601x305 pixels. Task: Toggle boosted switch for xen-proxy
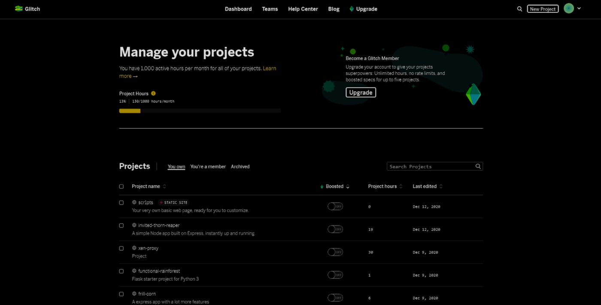pyautogui.click(x=335, y=252)
